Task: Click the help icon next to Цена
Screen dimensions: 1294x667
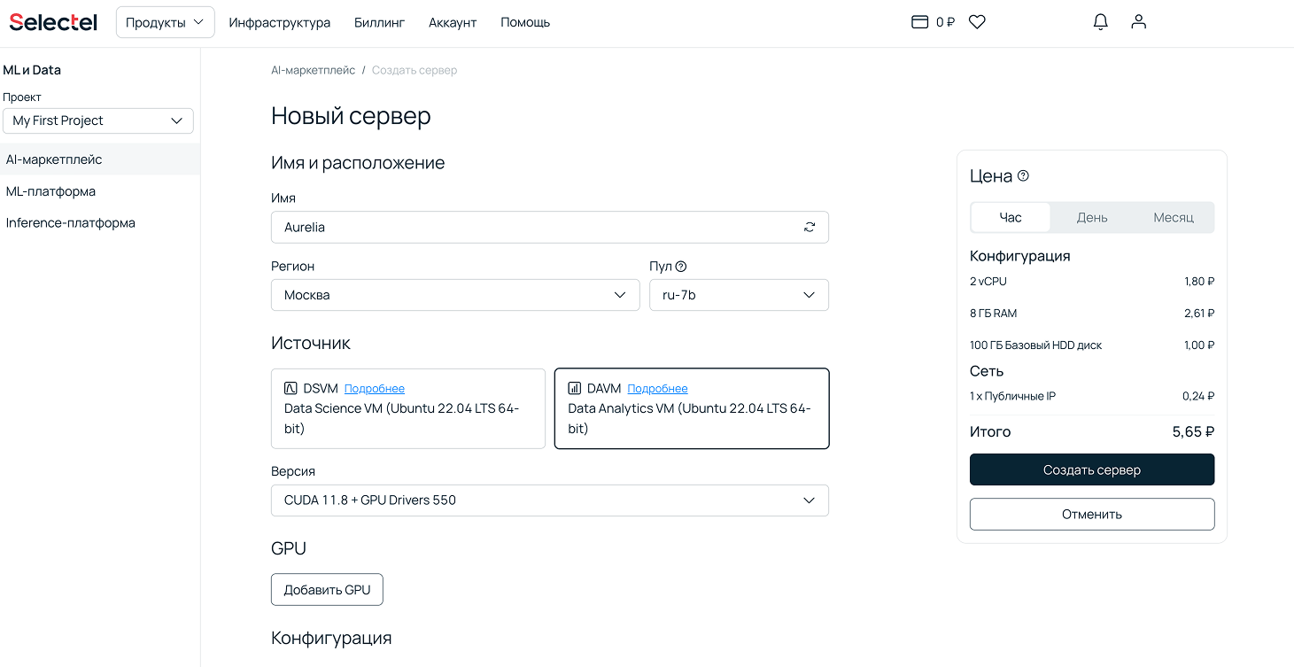Action: coord(1023,176)
